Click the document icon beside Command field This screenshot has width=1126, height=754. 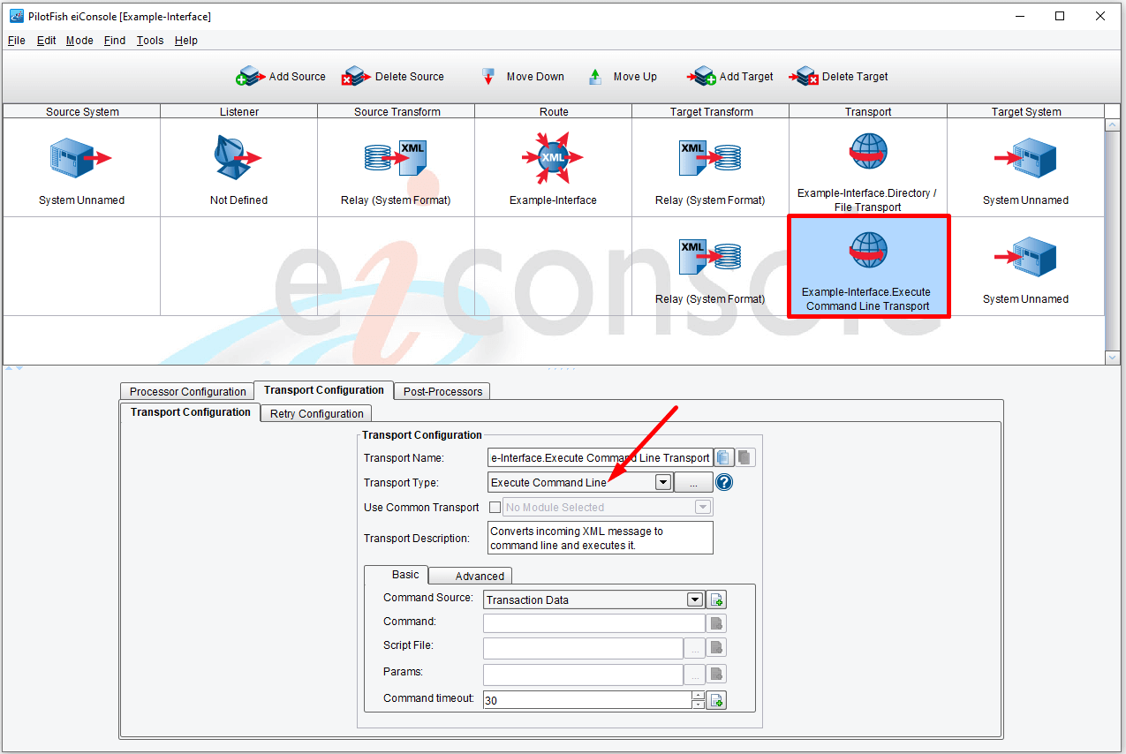(x=717, y=623)
